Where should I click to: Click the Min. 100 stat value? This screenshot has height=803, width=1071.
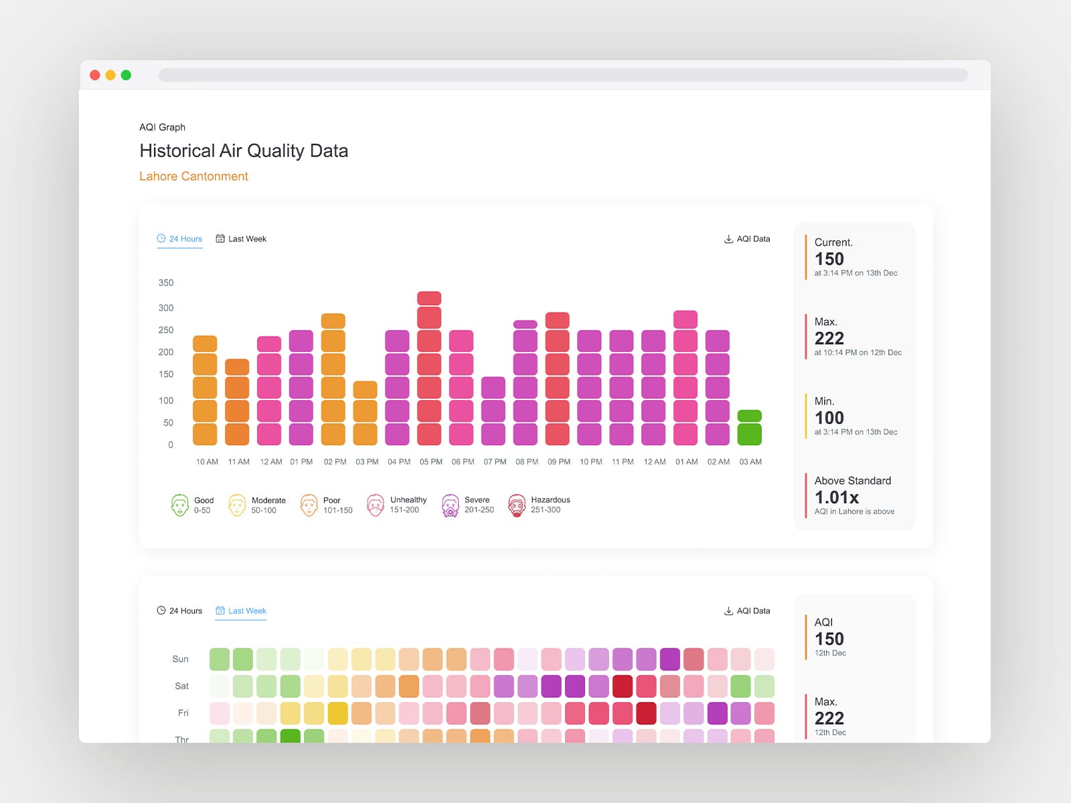[829, 418]
